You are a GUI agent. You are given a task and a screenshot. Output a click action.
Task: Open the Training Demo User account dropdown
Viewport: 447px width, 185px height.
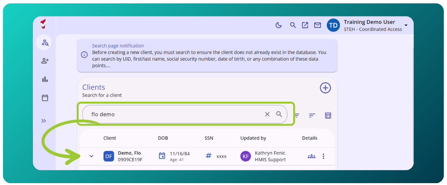(x=406, y=25)
